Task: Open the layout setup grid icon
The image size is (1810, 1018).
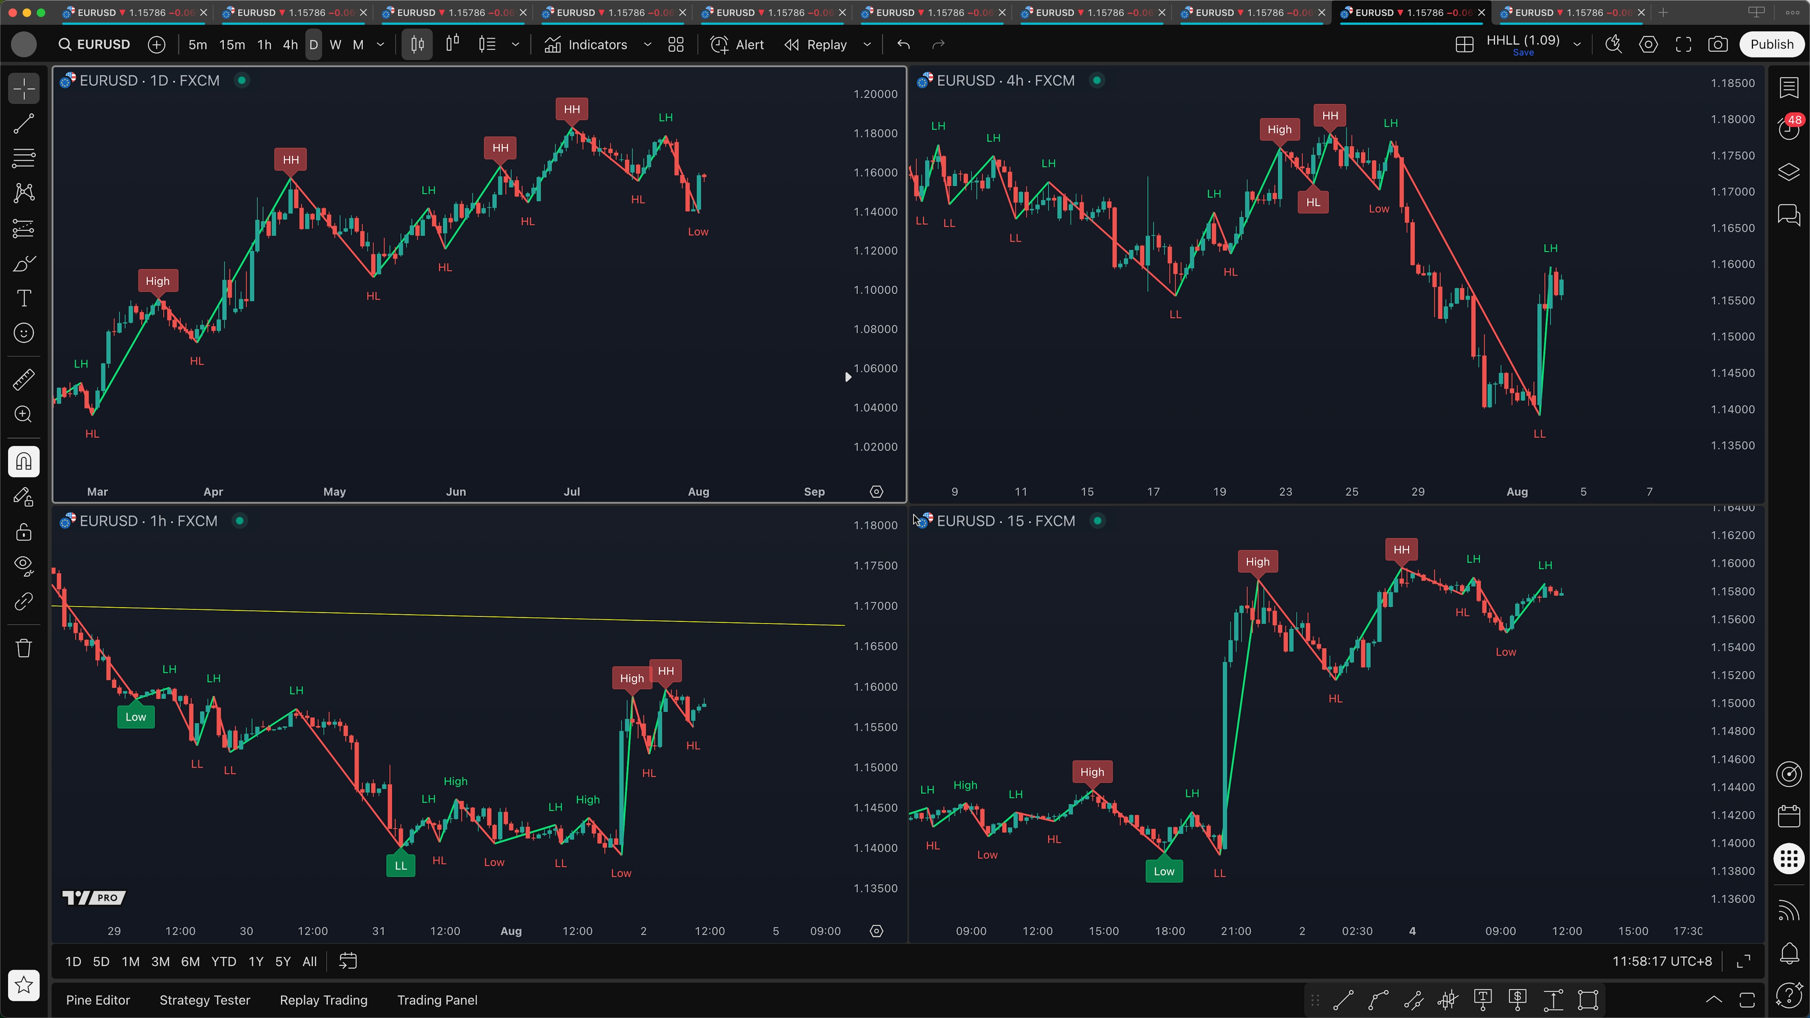Action: point(1464,44)
